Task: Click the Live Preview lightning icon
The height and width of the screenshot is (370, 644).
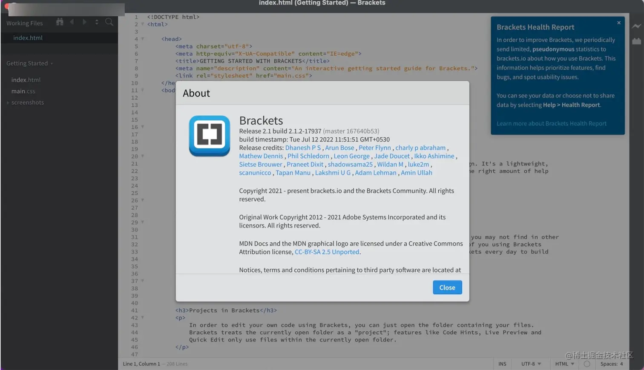Action: (636, 26)
